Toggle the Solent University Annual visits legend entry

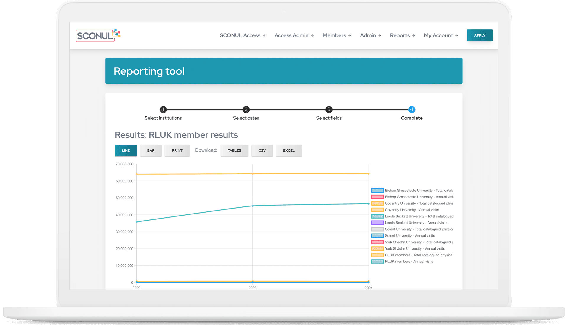[410, 236]
